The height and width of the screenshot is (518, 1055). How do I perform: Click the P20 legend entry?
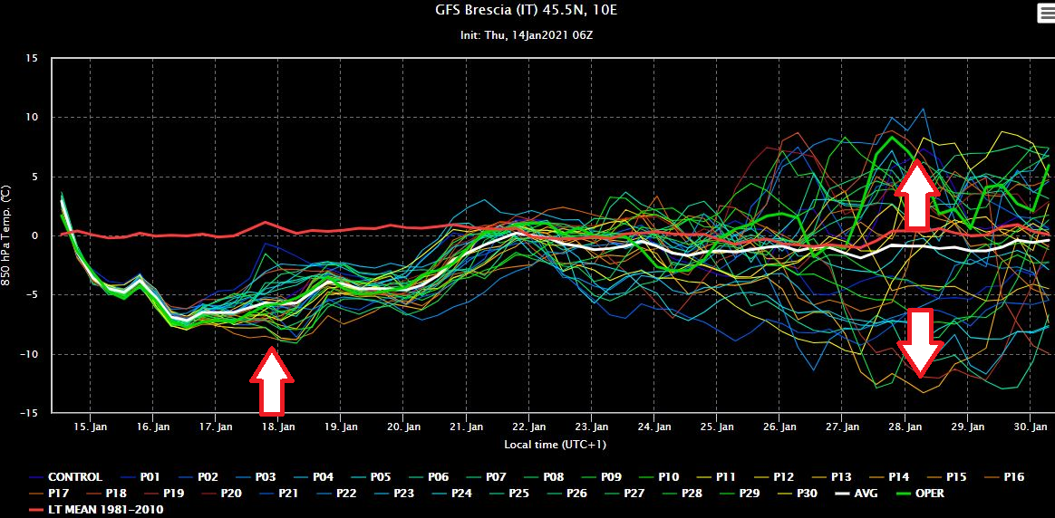pyautogui.click(x=220, y=494)
